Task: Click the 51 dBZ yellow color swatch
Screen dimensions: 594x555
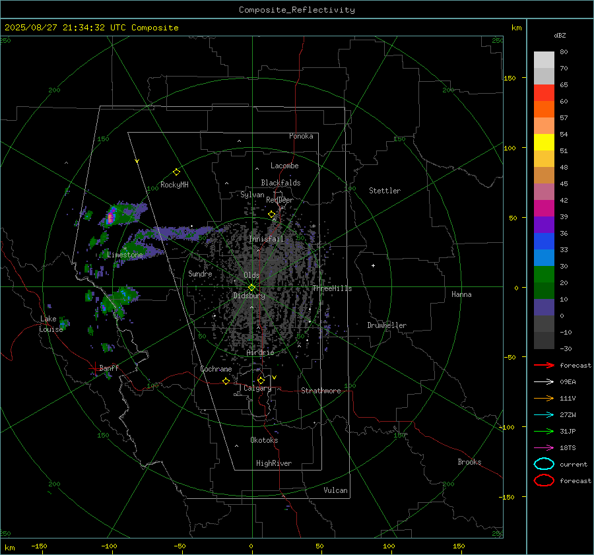Action: tap(544, 142)
